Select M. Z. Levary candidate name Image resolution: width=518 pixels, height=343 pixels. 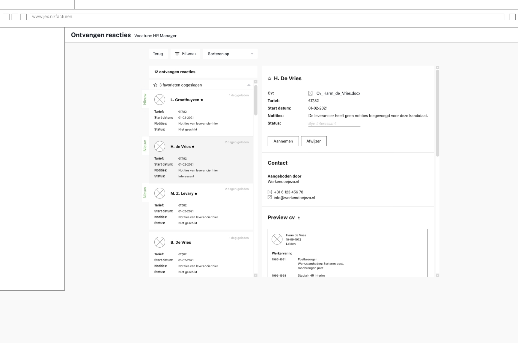click(x=182, y=194)
